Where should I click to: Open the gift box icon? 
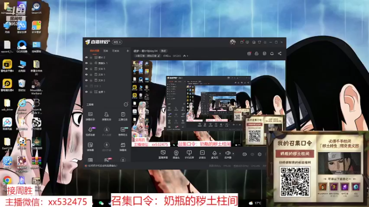tap(249, 53)
